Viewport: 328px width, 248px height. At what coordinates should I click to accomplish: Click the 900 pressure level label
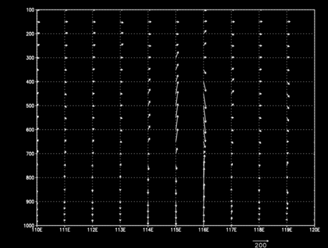(30, 202)
